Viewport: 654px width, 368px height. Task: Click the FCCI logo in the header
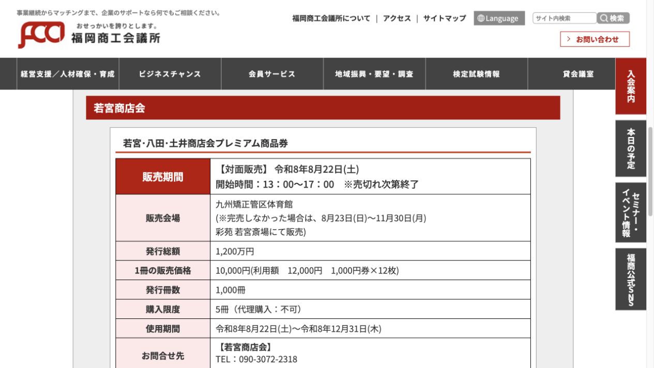pyautogui.click(x=41, y=36)
